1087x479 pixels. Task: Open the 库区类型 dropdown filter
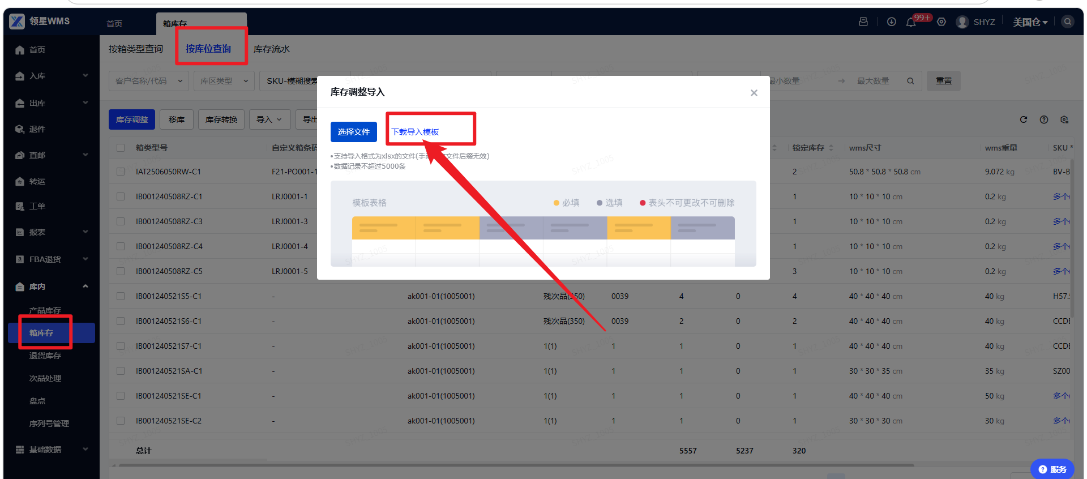(x=224, y=81)
